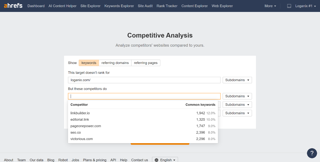Open the help question mark bubble
The width and height of the screenshot is (320, 162).
point(312,153)
